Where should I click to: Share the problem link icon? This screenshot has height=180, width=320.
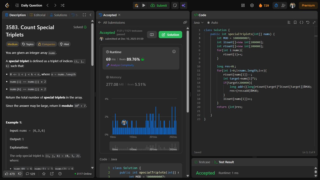(x=52, y=174)
